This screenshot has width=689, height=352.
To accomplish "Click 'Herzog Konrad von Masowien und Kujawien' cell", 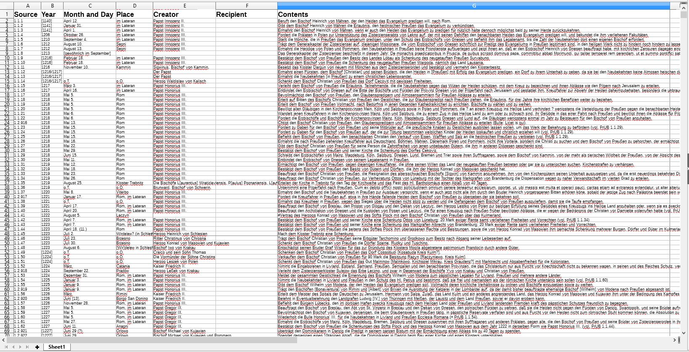I will (184, 243).
